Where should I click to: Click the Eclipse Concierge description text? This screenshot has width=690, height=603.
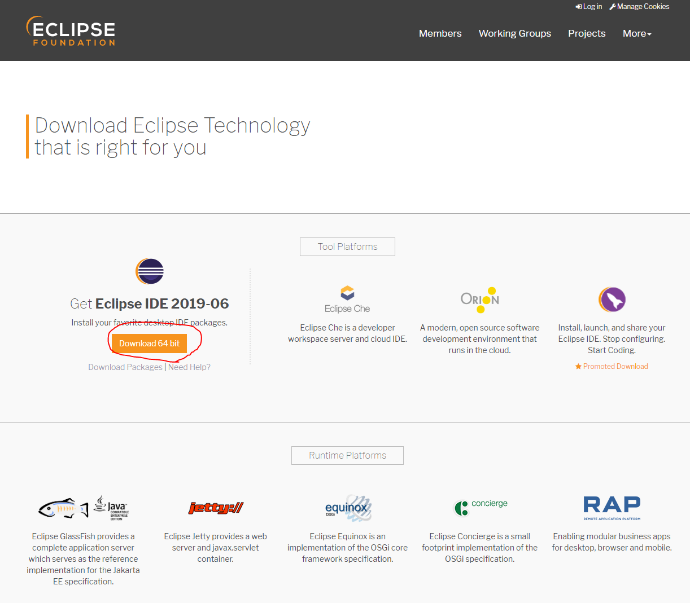pos(480,548)
